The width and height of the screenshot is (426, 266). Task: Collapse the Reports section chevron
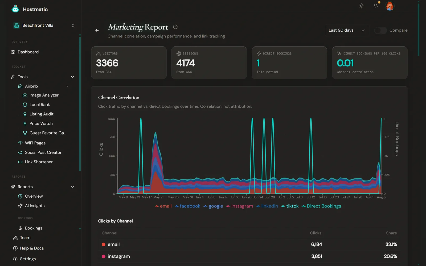coord(72,187)
